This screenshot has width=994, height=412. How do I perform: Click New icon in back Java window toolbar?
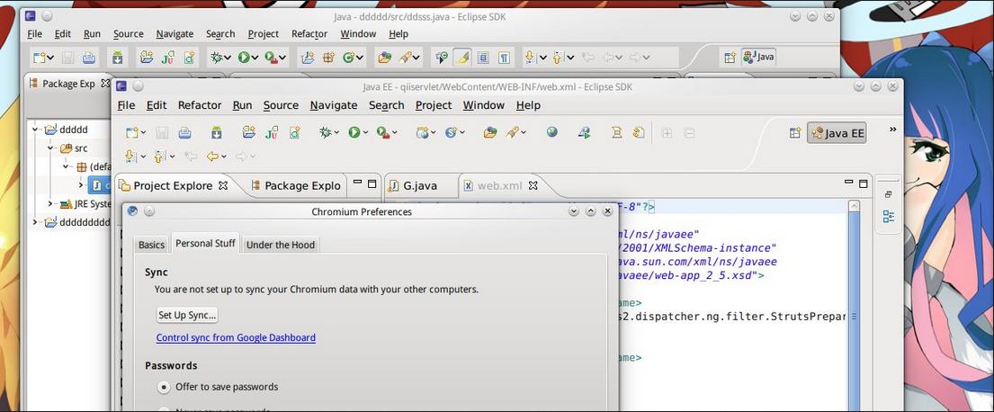pyautogui.click(x=40, y=57)
